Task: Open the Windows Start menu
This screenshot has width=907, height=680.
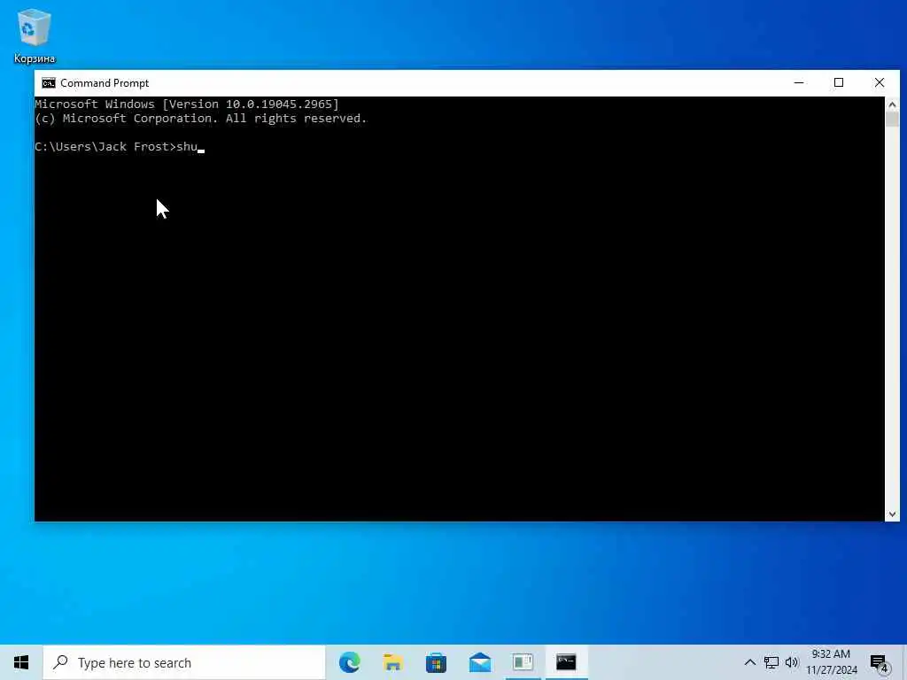Action: pos(21,662)
